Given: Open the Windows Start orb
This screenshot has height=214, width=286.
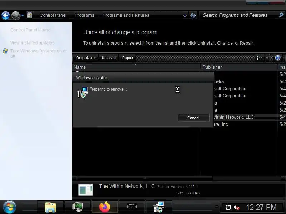Looking at the screenshot, I should pyautogui.click(x=9, y=207).
